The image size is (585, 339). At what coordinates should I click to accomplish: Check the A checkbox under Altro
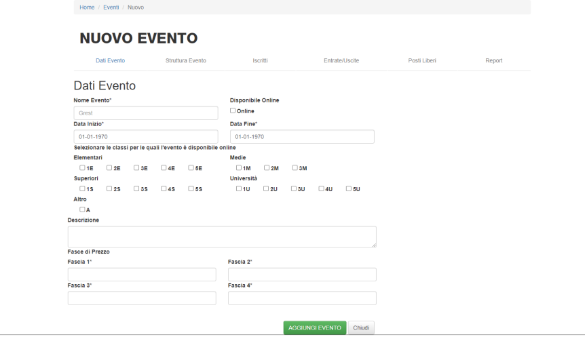click(82, 210)
